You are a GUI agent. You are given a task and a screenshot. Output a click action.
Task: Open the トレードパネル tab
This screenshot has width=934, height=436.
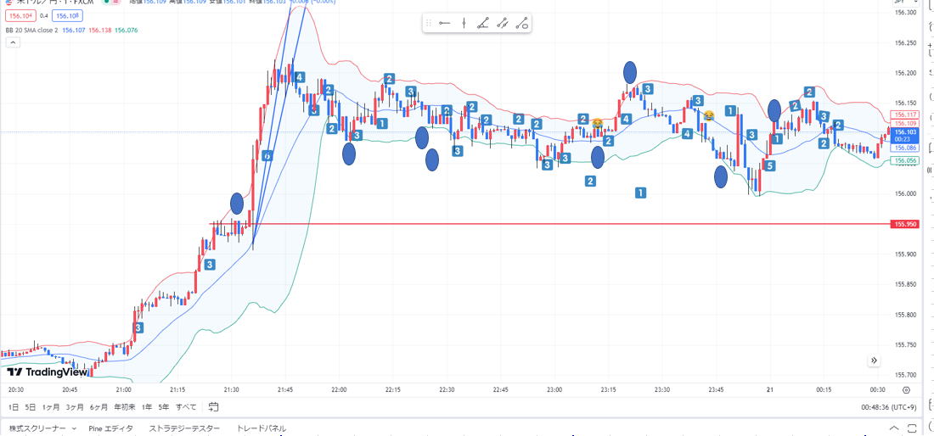click(261, 429)
